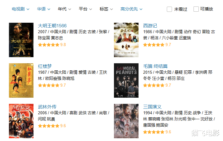This screenshot has width=223, height=141.
Task: Select the 武林外传 poster image
Action: (21, 121)
